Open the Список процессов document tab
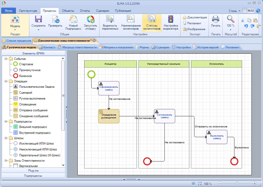The width and height of the screenshot is (263, 187). click(x=17, y=40)
